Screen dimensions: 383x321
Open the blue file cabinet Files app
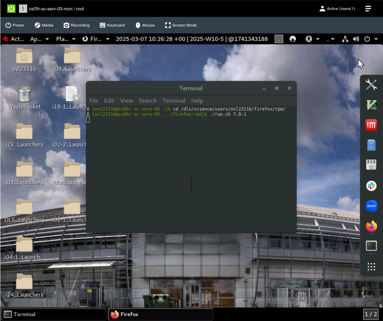(371, 145)
